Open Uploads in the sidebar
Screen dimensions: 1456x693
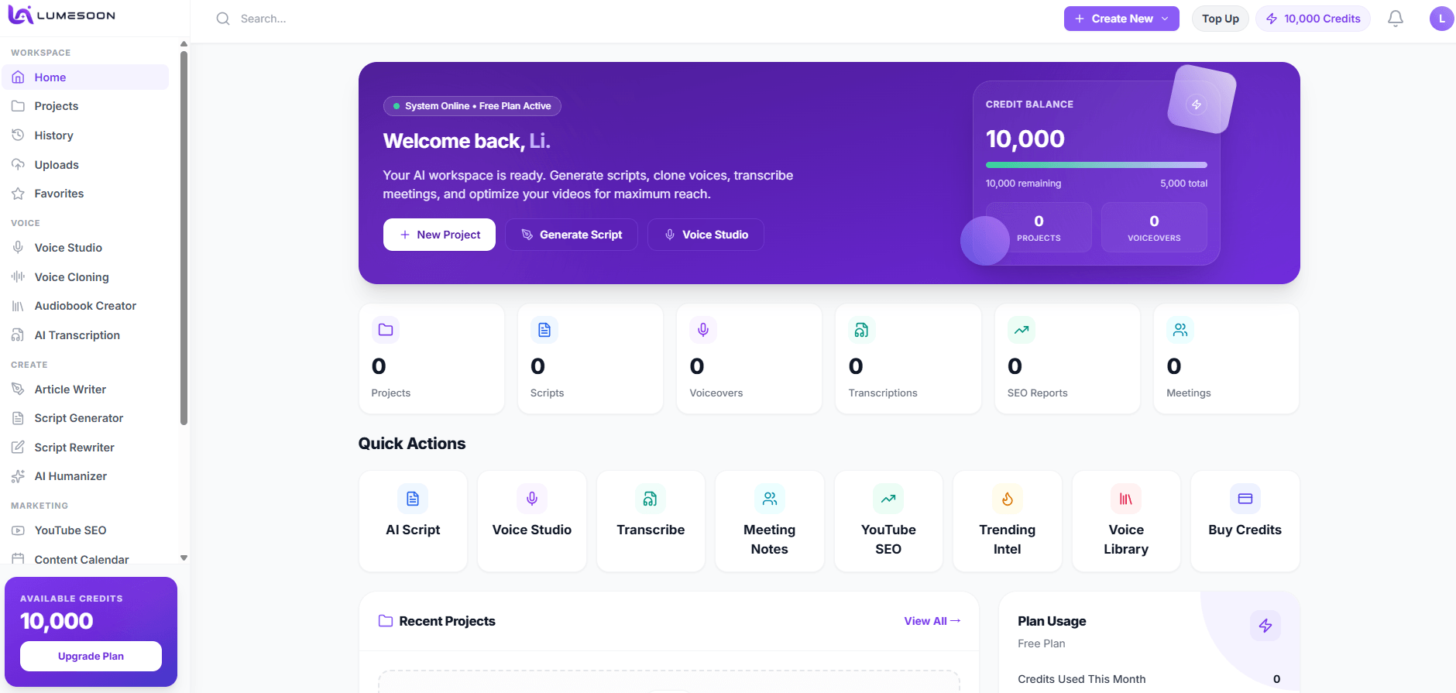click(x=85, y=165)
